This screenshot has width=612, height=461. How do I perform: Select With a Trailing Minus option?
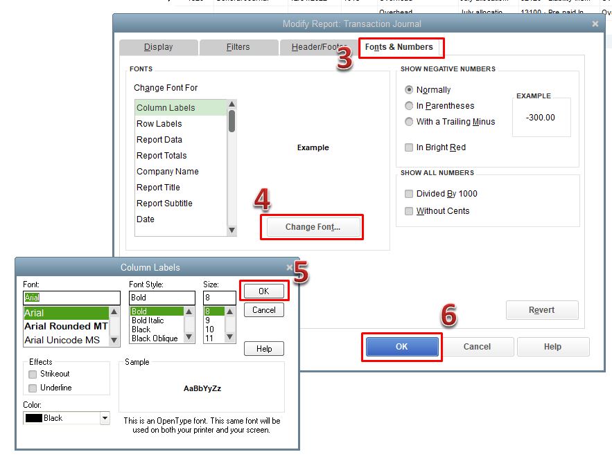(409, 122)
